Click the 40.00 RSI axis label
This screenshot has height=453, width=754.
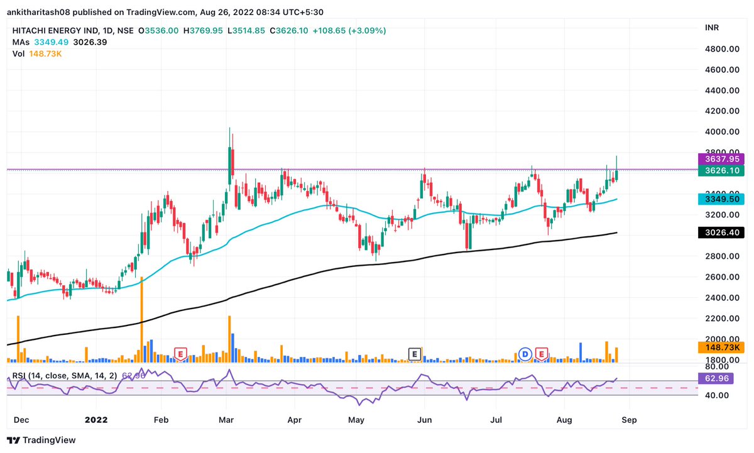pos(718,395)
